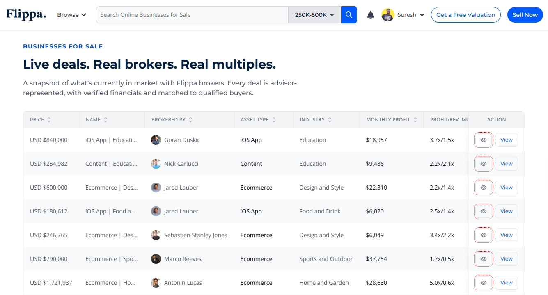Click Nick Carlucci's broker avatar
548x295 pixels.
tap(156, 164)
